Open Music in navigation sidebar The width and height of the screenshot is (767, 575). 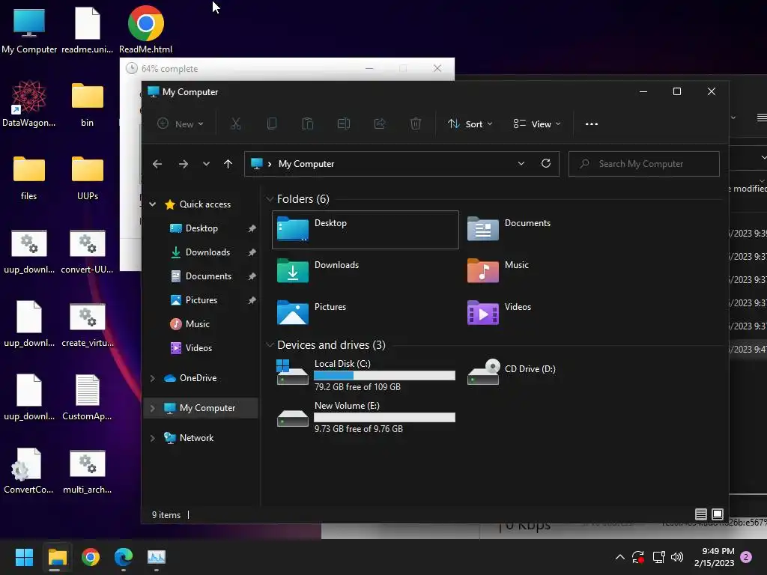(x=197, y=324)
